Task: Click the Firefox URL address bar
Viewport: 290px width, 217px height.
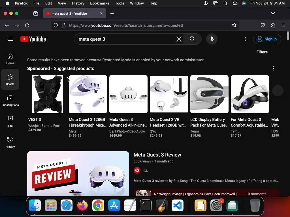Action: pyautogui.click(x=145, y=25)
